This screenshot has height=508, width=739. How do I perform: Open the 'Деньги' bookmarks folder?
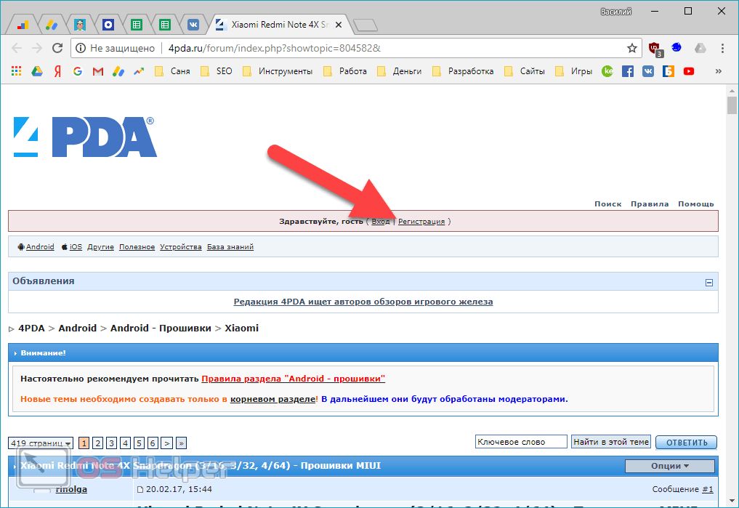[x=399, y=71]
